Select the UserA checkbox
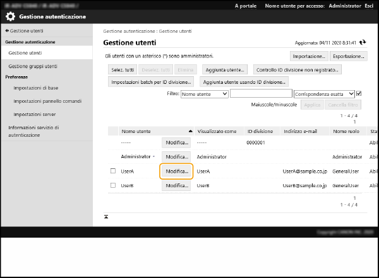Viewport: 379px width, 278px height. tap(113, 171)
